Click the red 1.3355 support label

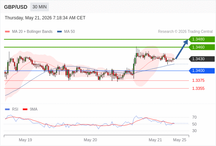tap(198, 88)
